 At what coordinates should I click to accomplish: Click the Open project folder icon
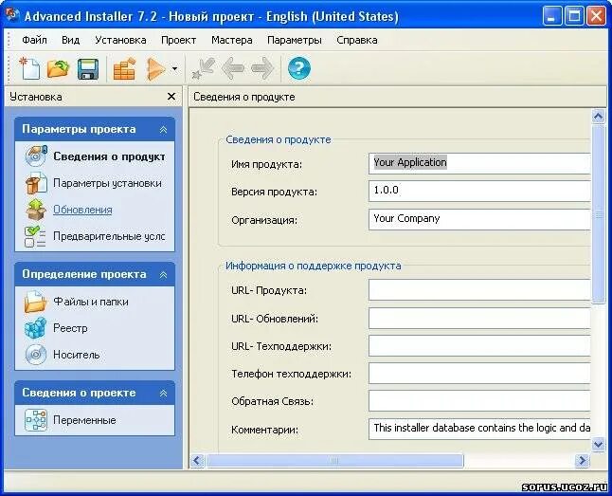[58, 69]
